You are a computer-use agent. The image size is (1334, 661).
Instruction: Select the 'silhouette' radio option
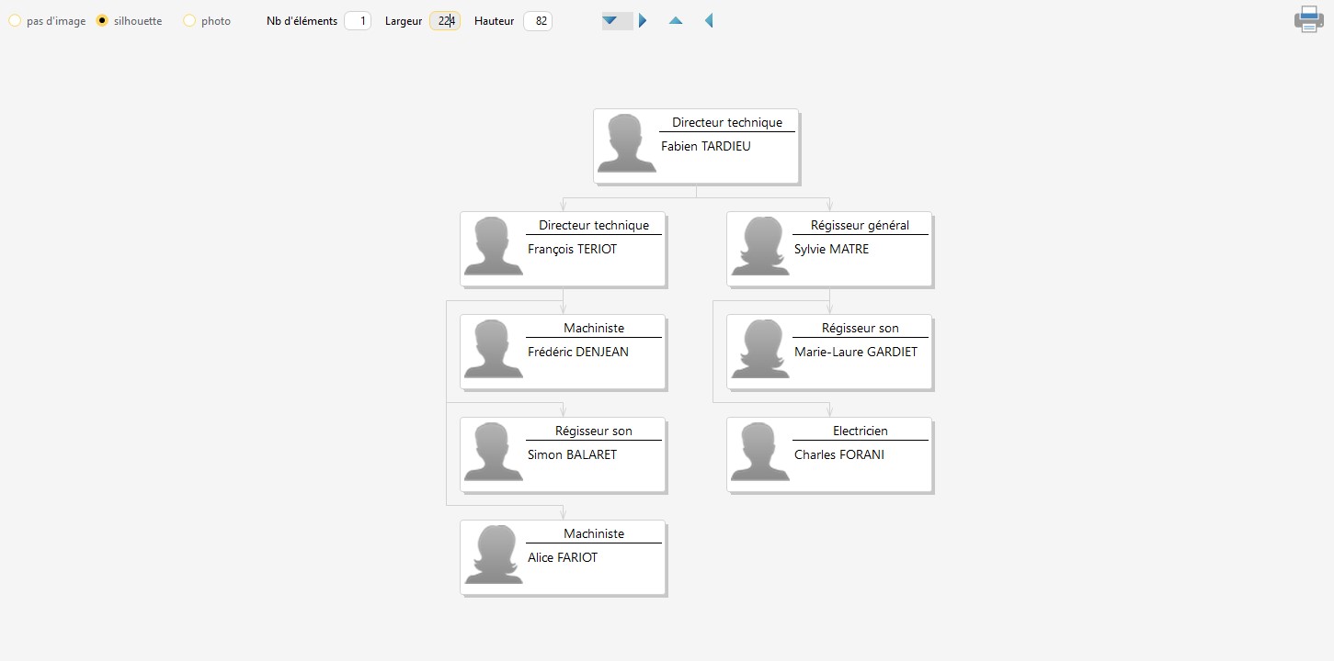tap(102, 21)
